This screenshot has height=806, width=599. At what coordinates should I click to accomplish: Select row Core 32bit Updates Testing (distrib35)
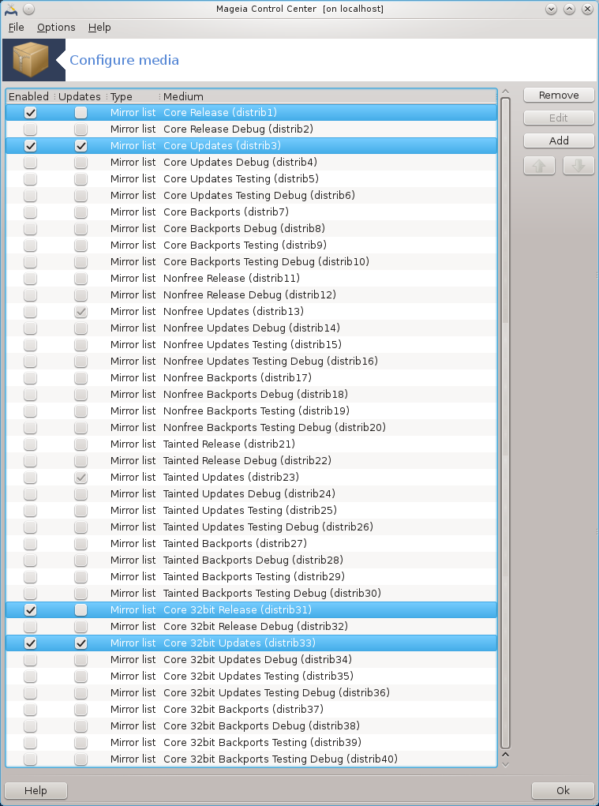251,676
